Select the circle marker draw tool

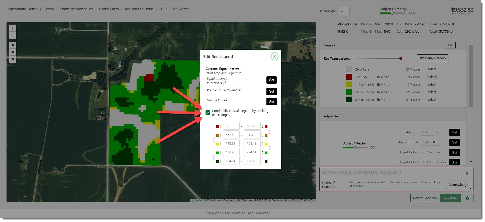[13, 59]
